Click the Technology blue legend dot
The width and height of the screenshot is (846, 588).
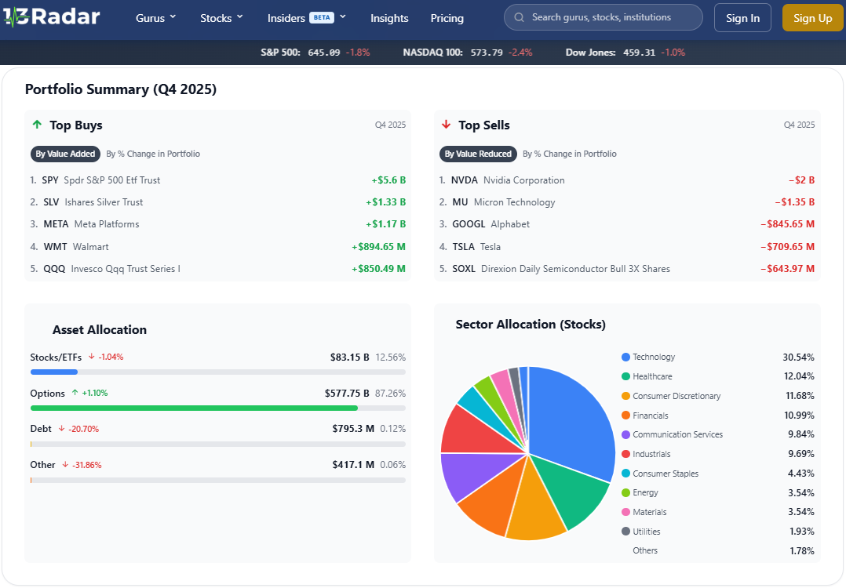click(626, 357)
